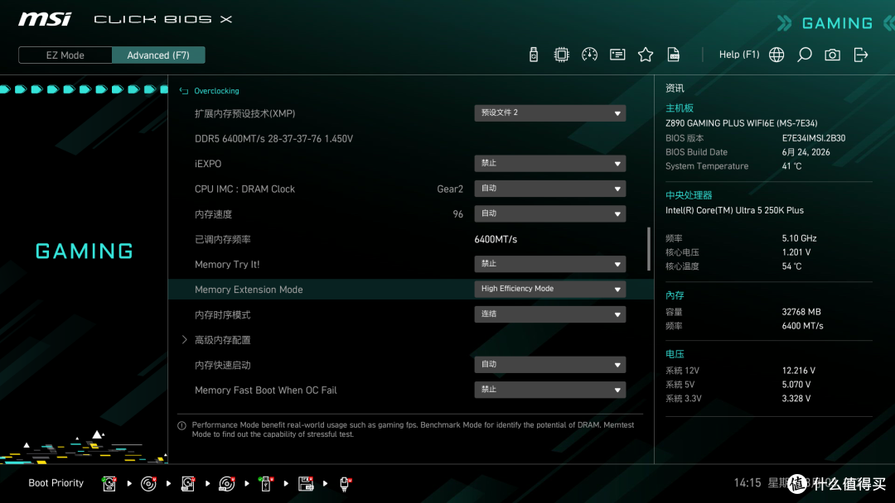Click the Gear2 value
The width and height of the screenshot is (895, 503).
click(450, 189)
